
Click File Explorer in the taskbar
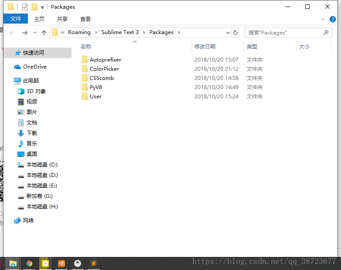point(13,263)
